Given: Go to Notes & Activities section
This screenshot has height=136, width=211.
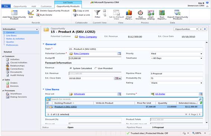Looking at the screenshot, I should click(15, 39).
